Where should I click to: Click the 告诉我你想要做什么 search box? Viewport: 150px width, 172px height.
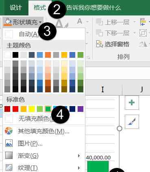[x=93, y=8]
